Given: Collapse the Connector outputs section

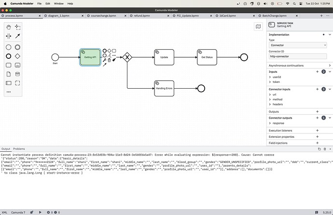Looking at the screenshot, I should pos(330,118).
